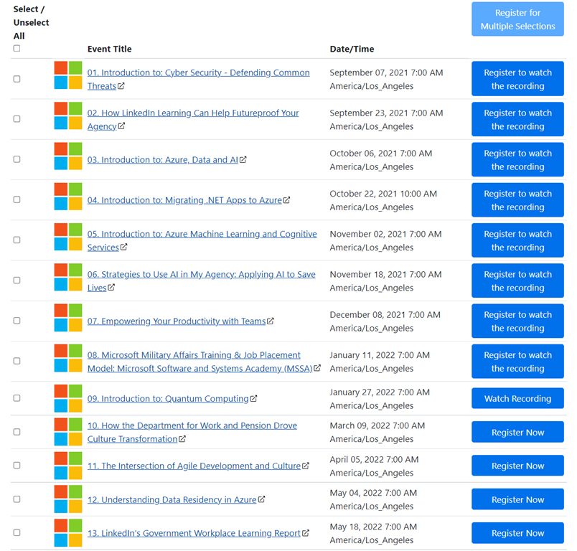Click Register Now for Data Residency in Azure

click(517, 499)
